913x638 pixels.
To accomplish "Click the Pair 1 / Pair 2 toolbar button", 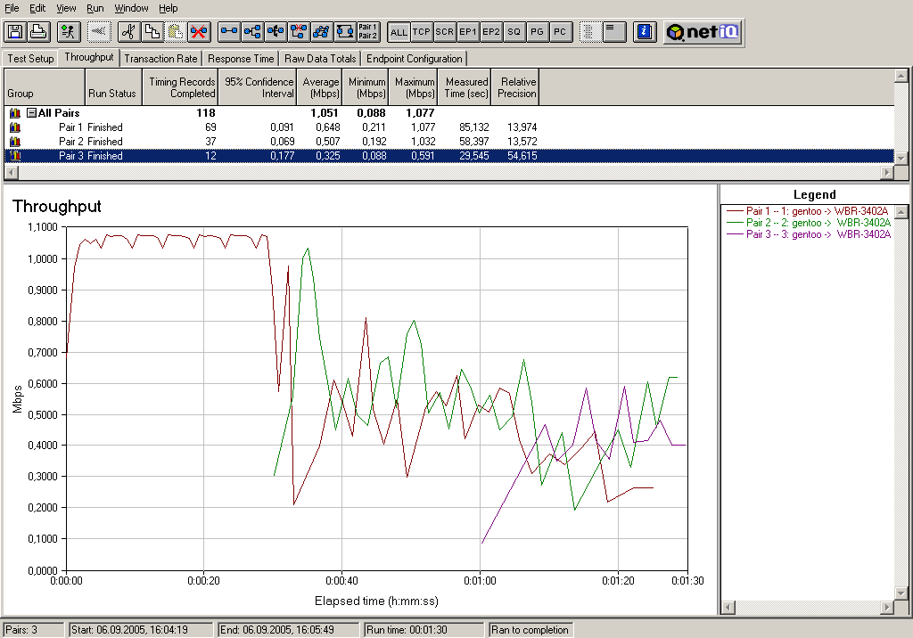I will [x=368, y=31].
